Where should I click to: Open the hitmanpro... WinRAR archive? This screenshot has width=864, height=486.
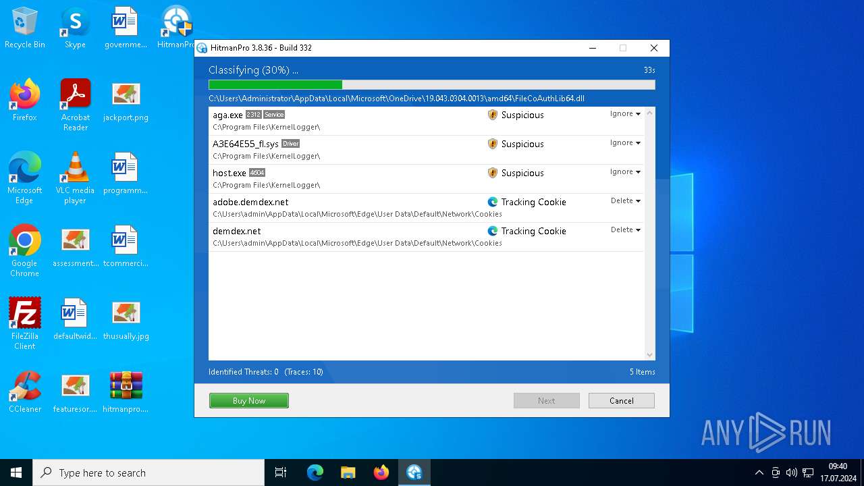click(x=126, y=392)
